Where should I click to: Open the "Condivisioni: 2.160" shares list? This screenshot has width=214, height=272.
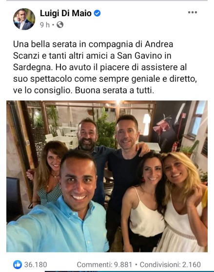click(x=170, y=265)
